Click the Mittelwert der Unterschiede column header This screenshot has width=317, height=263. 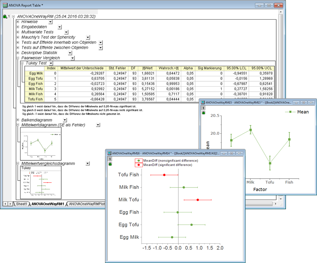pyautogui.click(x=82, y=68)
